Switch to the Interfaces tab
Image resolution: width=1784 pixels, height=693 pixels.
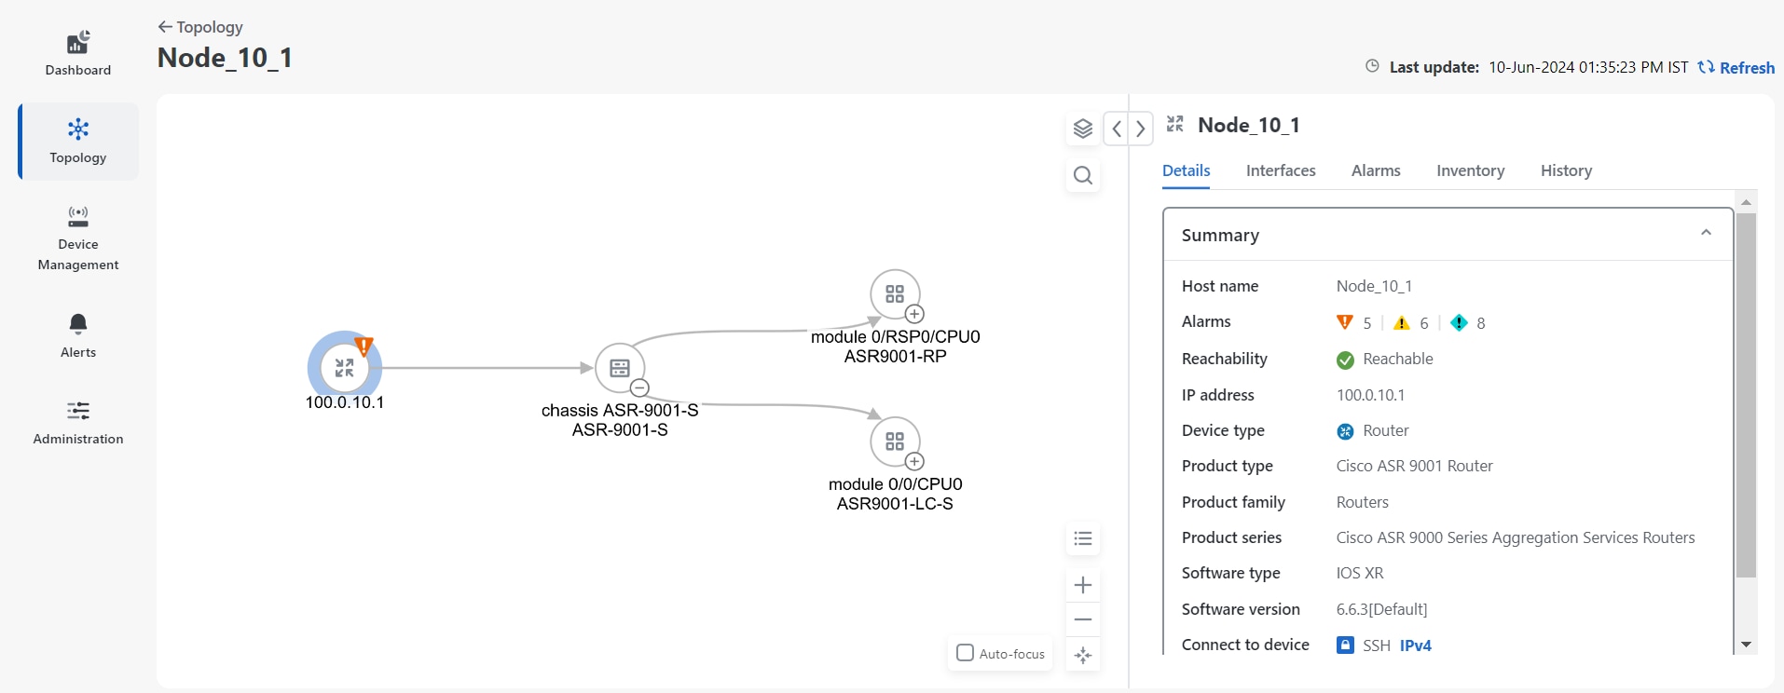tap(1281, 170)
